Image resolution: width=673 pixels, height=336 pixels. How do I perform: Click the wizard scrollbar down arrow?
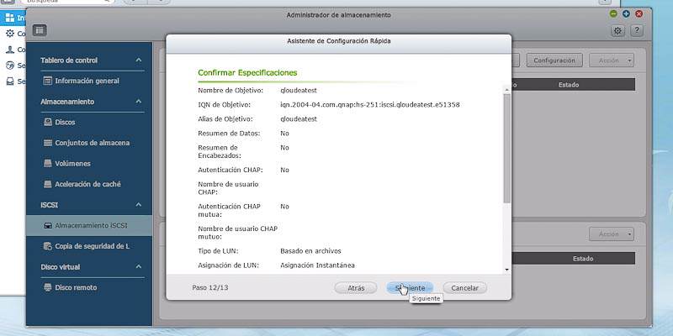507,270
